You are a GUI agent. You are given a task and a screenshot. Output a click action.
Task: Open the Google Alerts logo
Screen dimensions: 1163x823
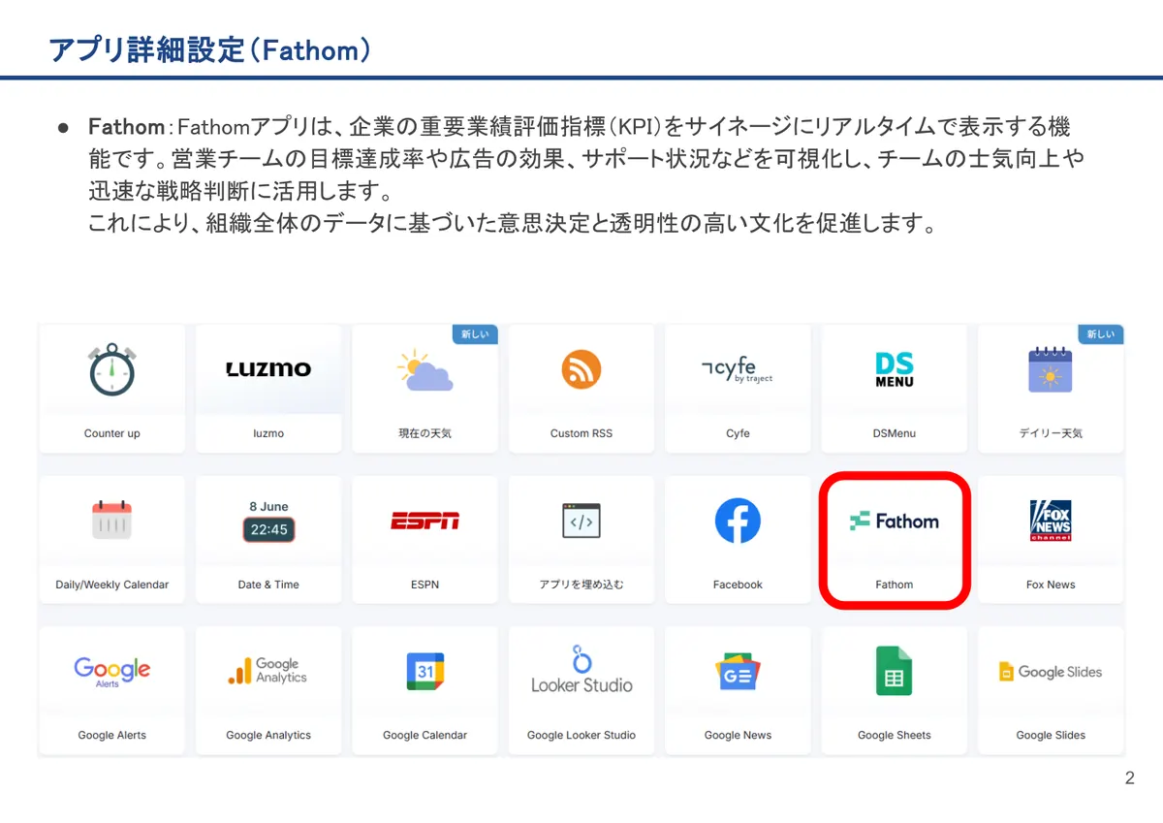coord(111,671)
